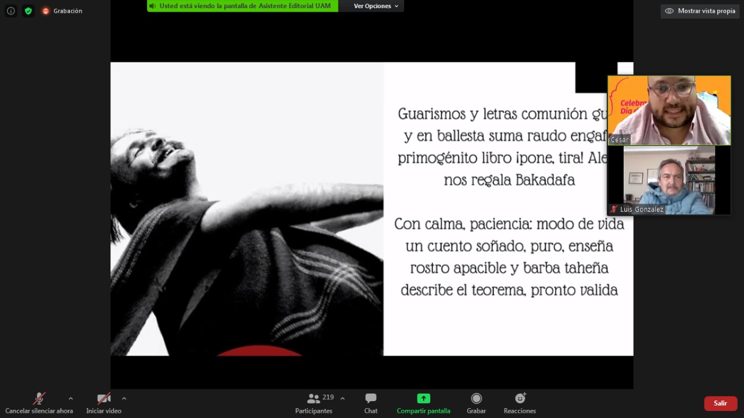
Task: Start camera with Iniciar video
Action: 104,403
